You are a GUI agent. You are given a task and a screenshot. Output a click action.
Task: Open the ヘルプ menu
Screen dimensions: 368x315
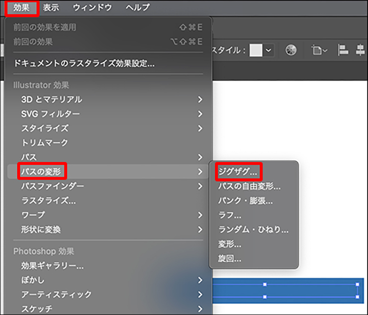[137, 7]
